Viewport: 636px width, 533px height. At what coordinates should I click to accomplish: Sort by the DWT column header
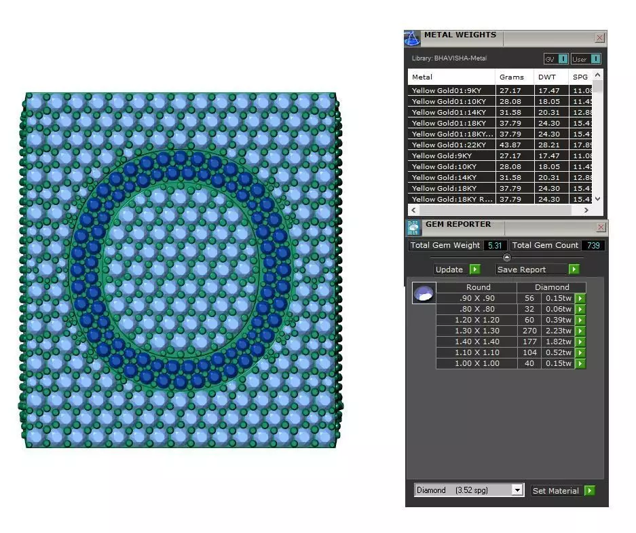click(551, 77)
